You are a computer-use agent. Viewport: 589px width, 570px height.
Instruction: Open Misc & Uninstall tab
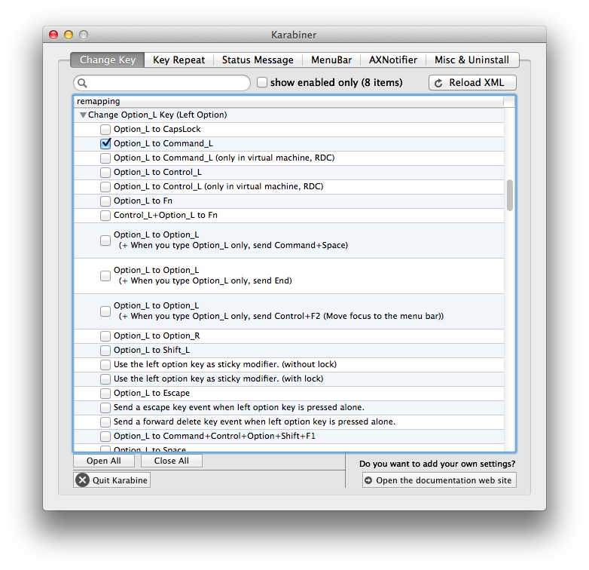pyautogui.click(x=472, y=60)
